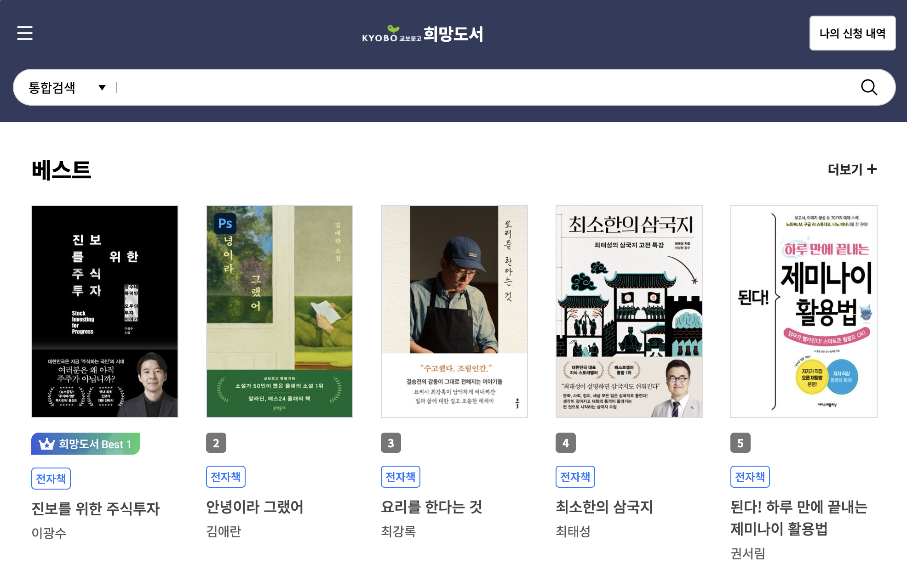Click the 요리를 한다는 것 title text
Image resolution: width=907 pixels, height=575 pixels.
pyautogui.click(x=431, y=507)
